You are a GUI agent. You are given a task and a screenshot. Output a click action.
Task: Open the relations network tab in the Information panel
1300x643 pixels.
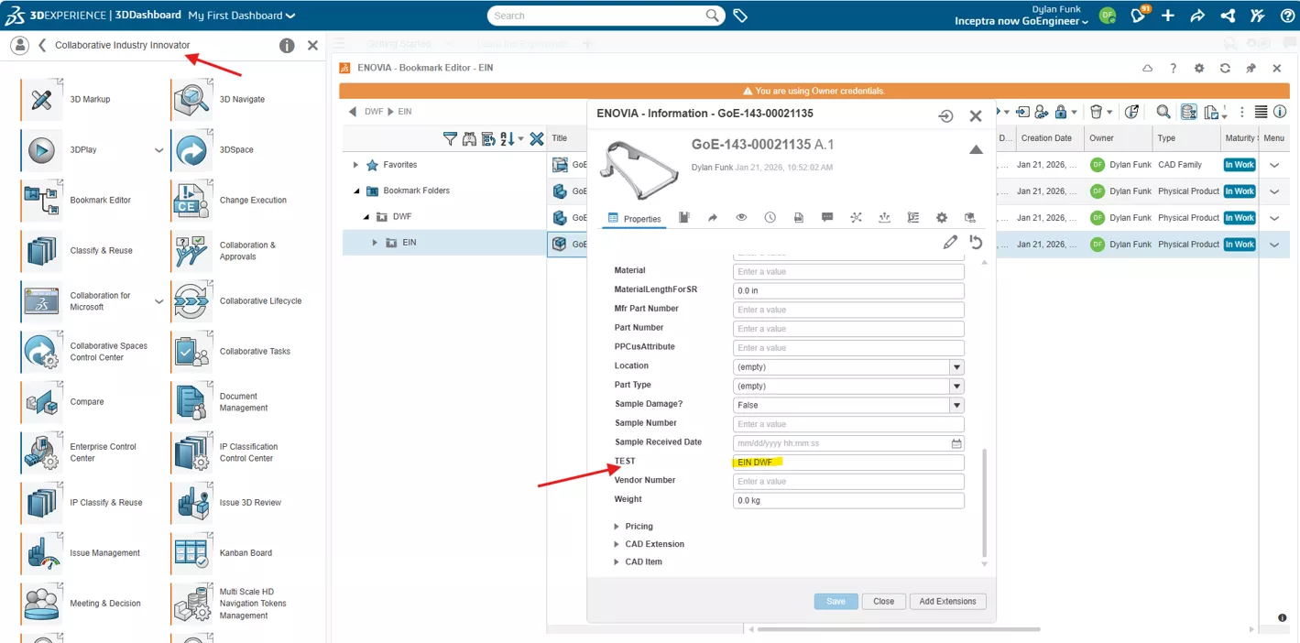(x=856, y=217)
